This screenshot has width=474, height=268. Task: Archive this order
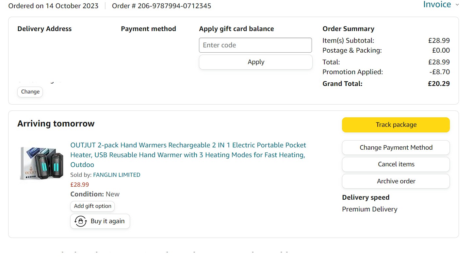tap(396, 181)
